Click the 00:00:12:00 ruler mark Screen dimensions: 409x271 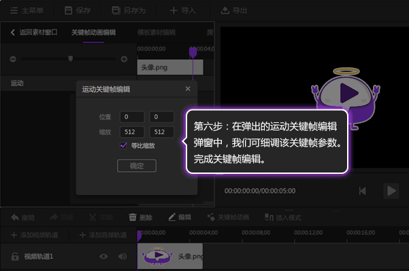pyautogui.click(x=308, y=232)
